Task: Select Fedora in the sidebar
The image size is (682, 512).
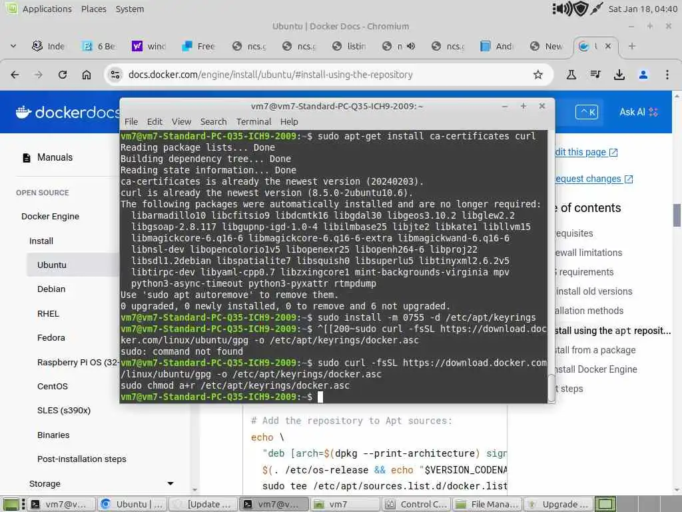Action: click(x=51, y=338)
